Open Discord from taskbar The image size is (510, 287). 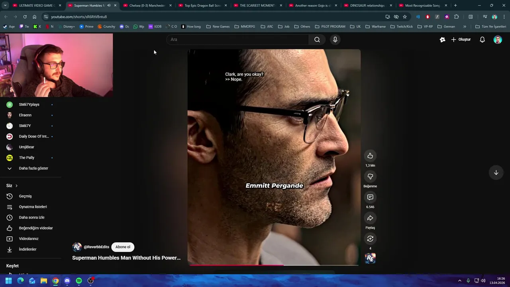tap(67, 281)
